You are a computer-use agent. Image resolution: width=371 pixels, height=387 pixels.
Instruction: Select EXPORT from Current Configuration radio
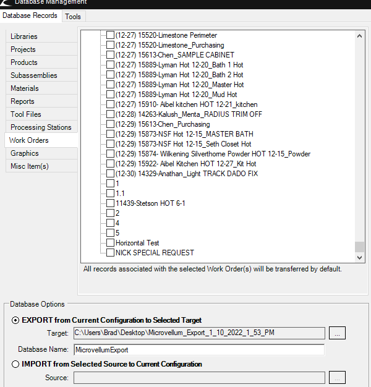(x=15, y=320)
